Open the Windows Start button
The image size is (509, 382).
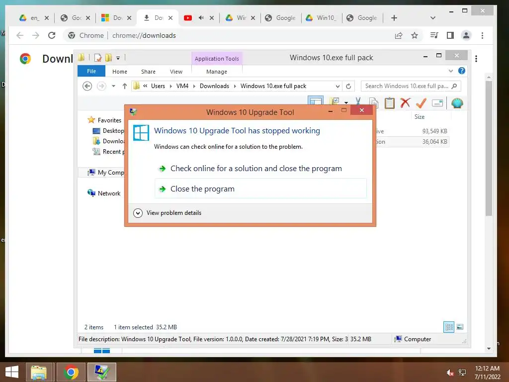[12, 372]
